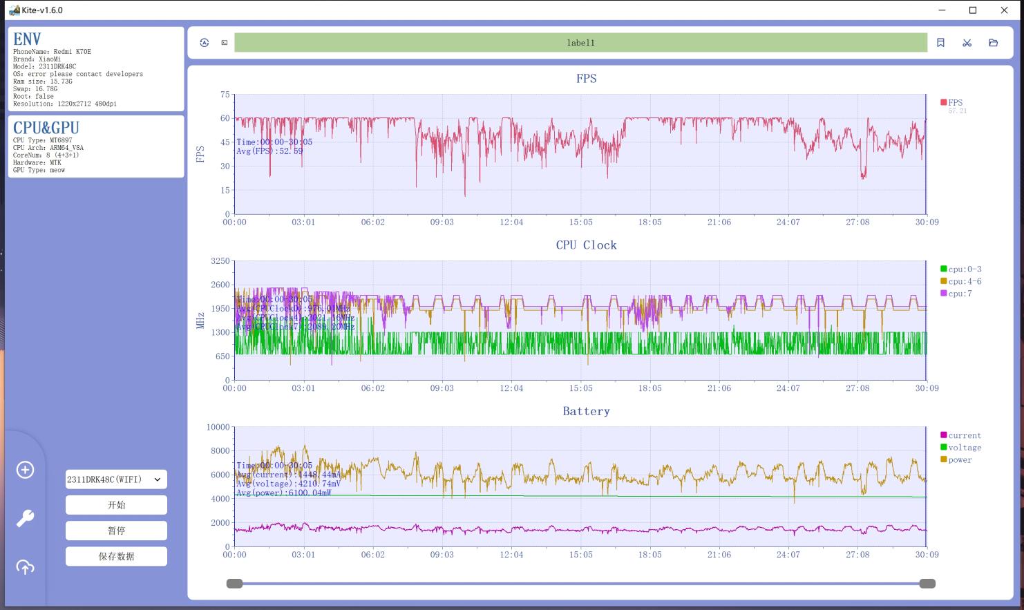The image size is (1024, 610).
Task: Click the 保存数据 save data button
Action: (116, 556)
